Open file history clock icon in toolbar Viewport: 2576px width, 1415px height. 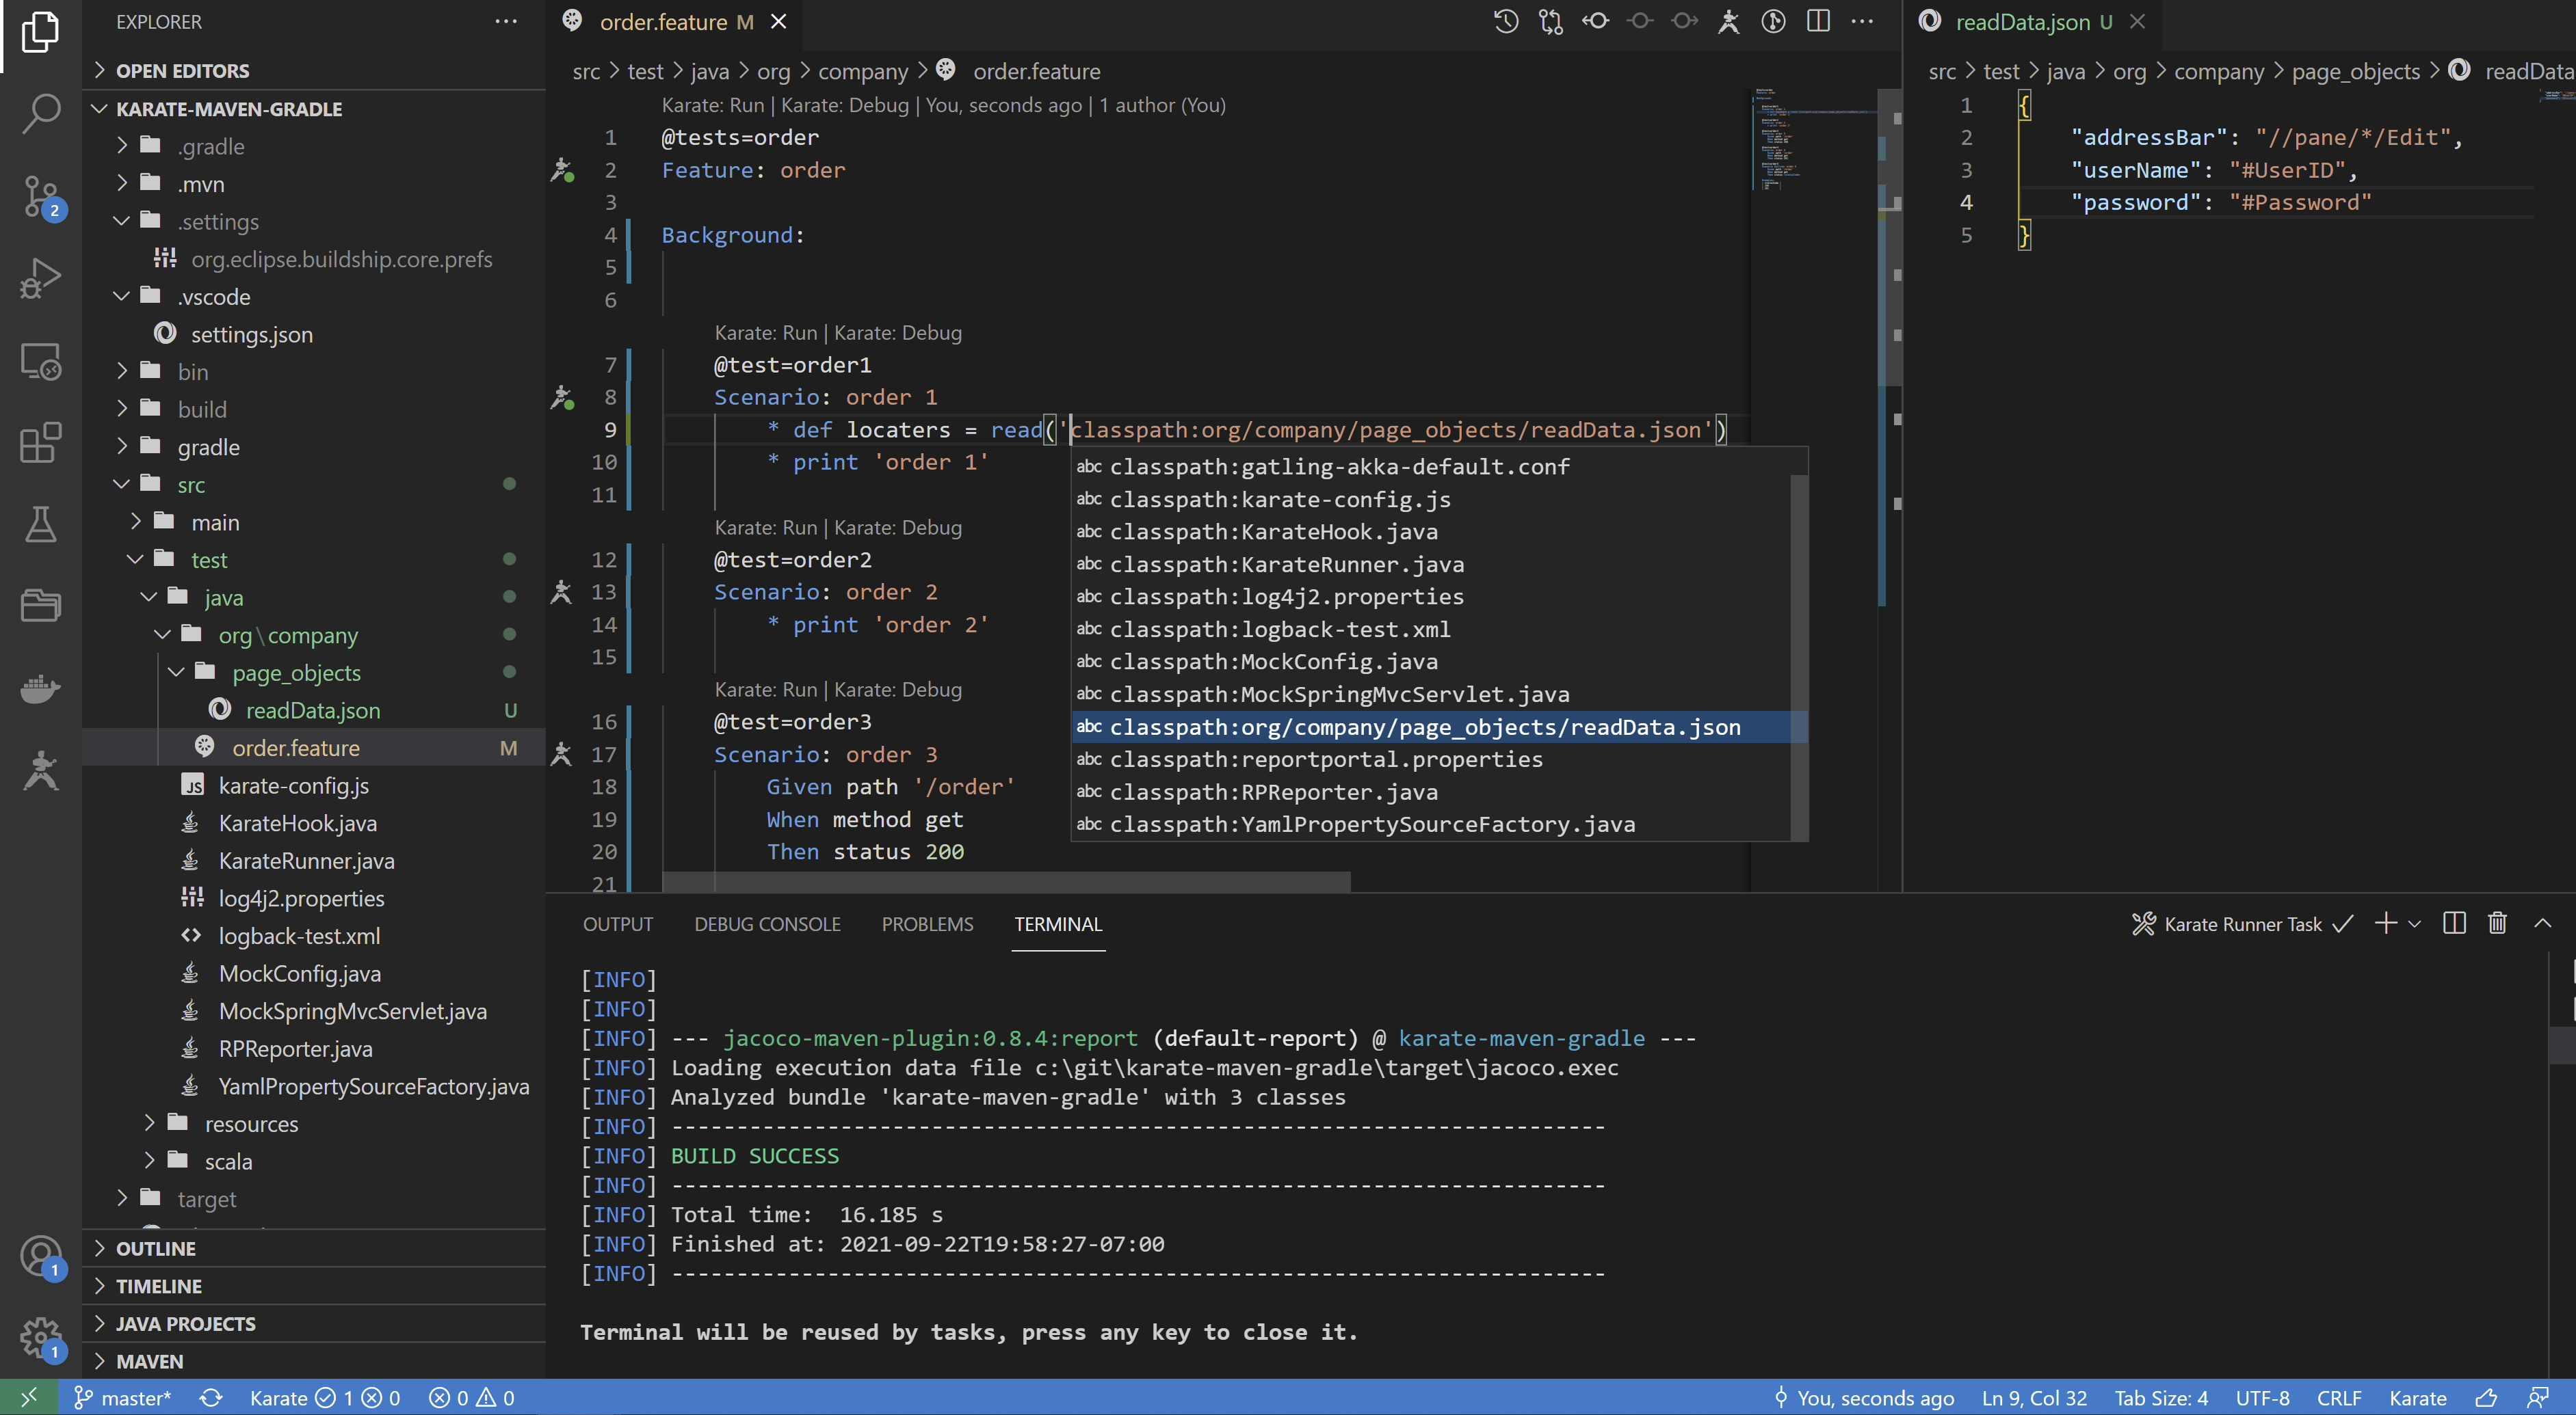click(1506, 21)
